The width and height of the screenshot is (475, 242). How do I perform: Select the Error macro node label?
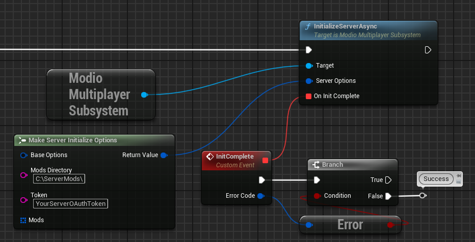(x=350, y=225)
